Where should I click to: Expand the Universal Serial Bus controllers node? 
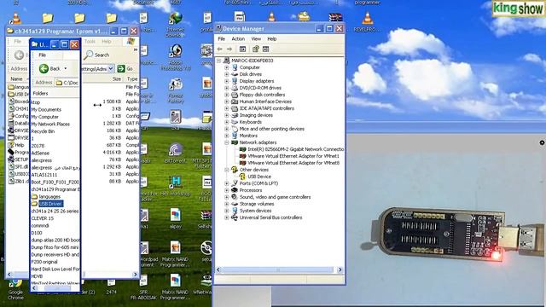click(227, 217)
